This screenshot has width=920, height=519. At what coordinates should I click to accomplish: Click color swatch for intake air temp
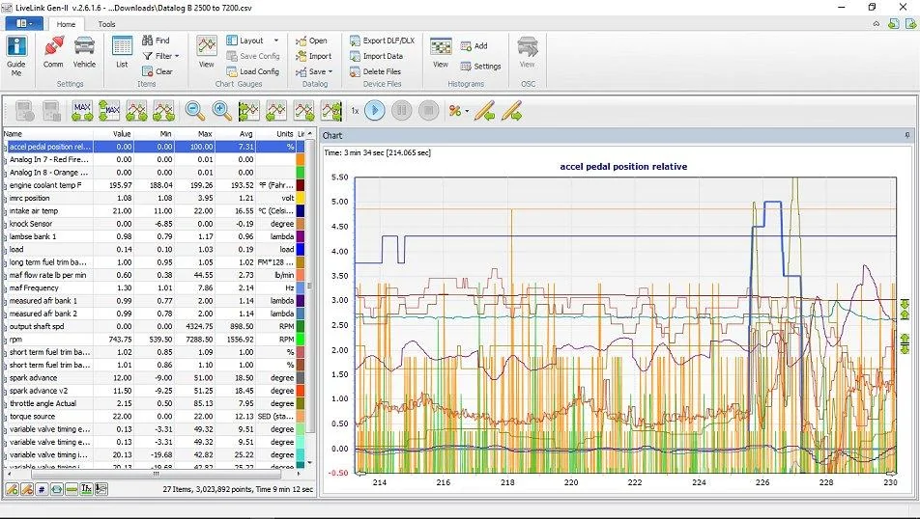click(301, 211)
